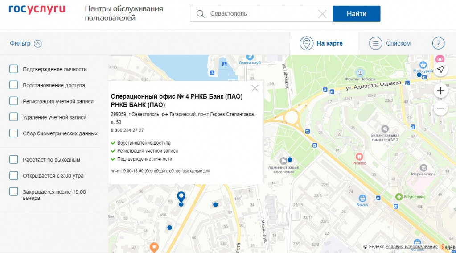456x253 pixels.
Task: Check Восстановление доступа filter
Action: [14, 85]
